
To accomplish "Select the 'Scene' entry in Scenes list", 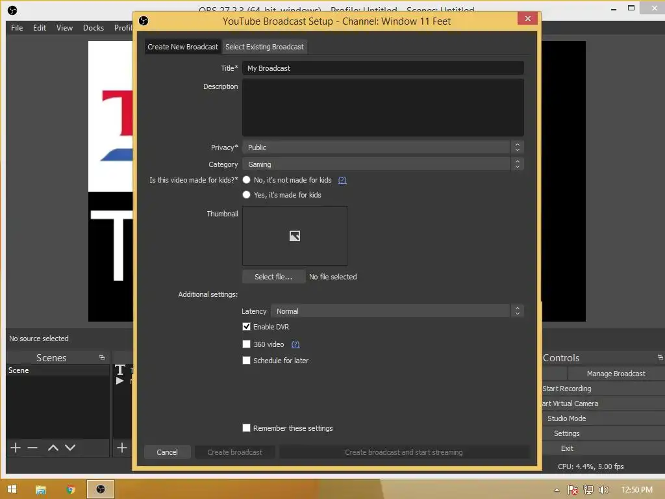I will (x=58, y=370).
